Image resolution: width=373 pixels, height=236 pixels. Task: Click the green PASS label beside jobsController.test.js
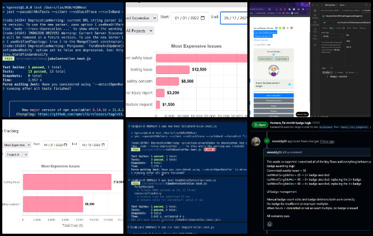coord(9,59)
